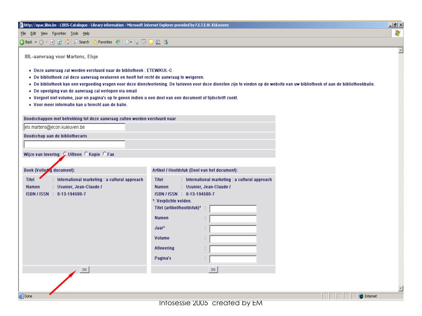Click the article Namen input field
Screen dimensions: 422x316
[233, 219]
